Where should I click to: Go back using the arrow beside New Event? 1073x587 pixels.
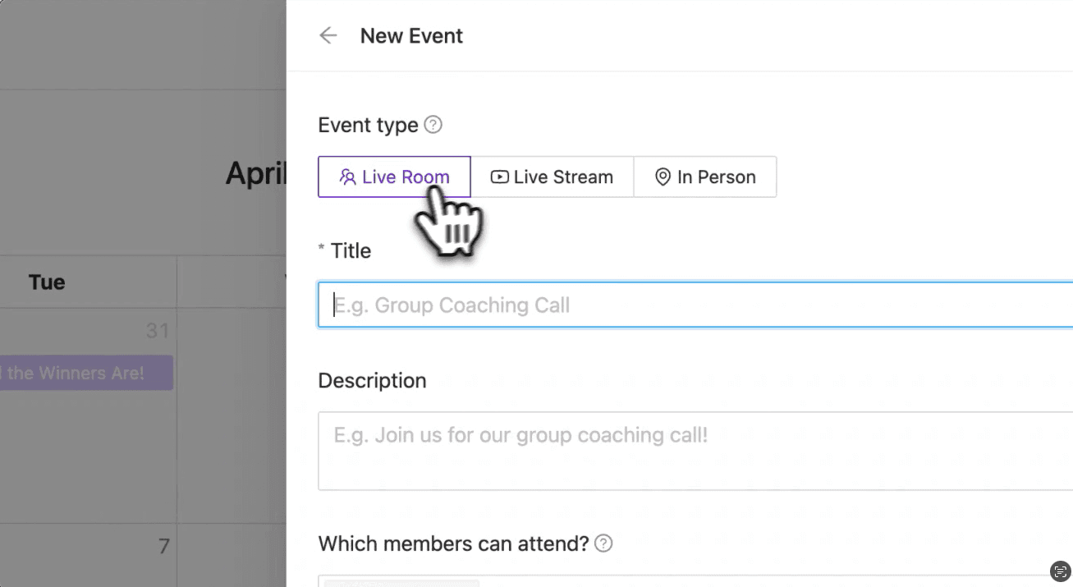click(328, 35)
